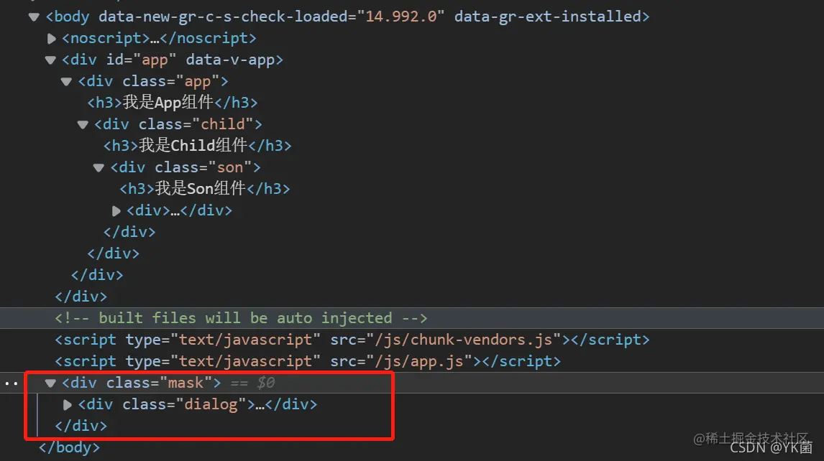Click the "son" class value

click(x=230, y=167)
